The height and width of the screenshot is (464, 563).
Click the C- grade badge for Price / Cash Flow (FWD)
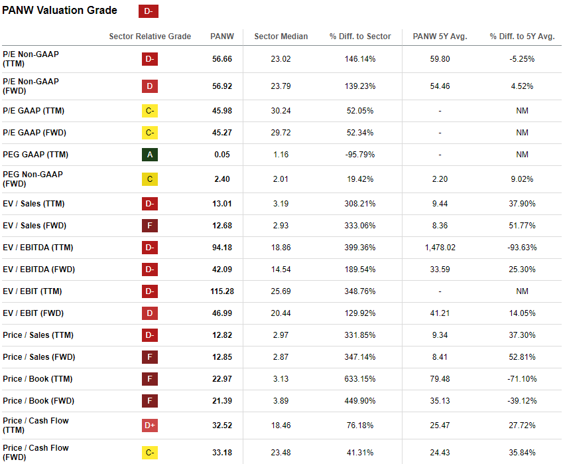(x=150, y=453)
